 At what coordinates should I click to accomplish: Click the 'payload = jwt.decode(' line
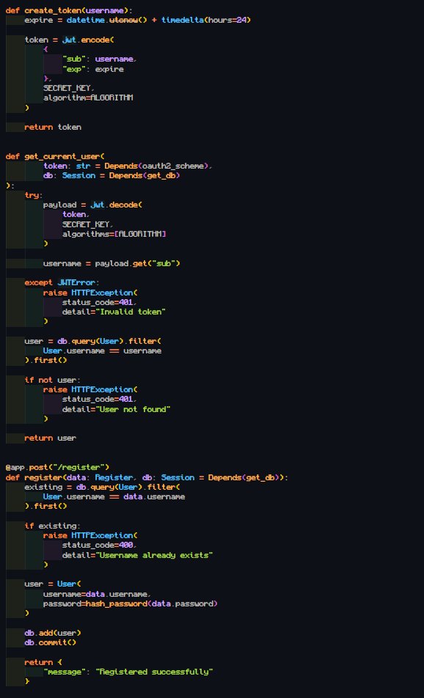pos(92,205)
